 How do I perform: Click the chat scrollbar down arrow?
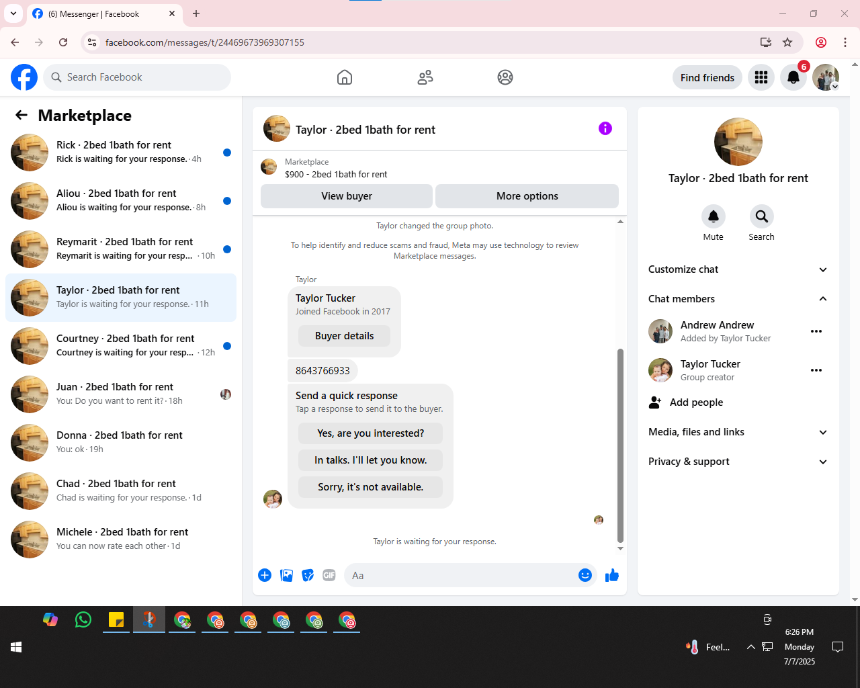[620, 548]
